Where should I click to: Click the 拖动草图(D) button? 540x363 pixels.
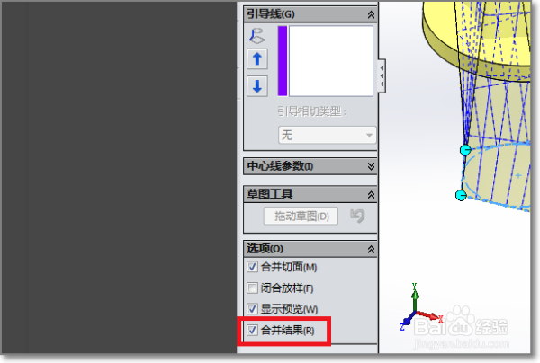pyautogui.click(x=301, y=217)
